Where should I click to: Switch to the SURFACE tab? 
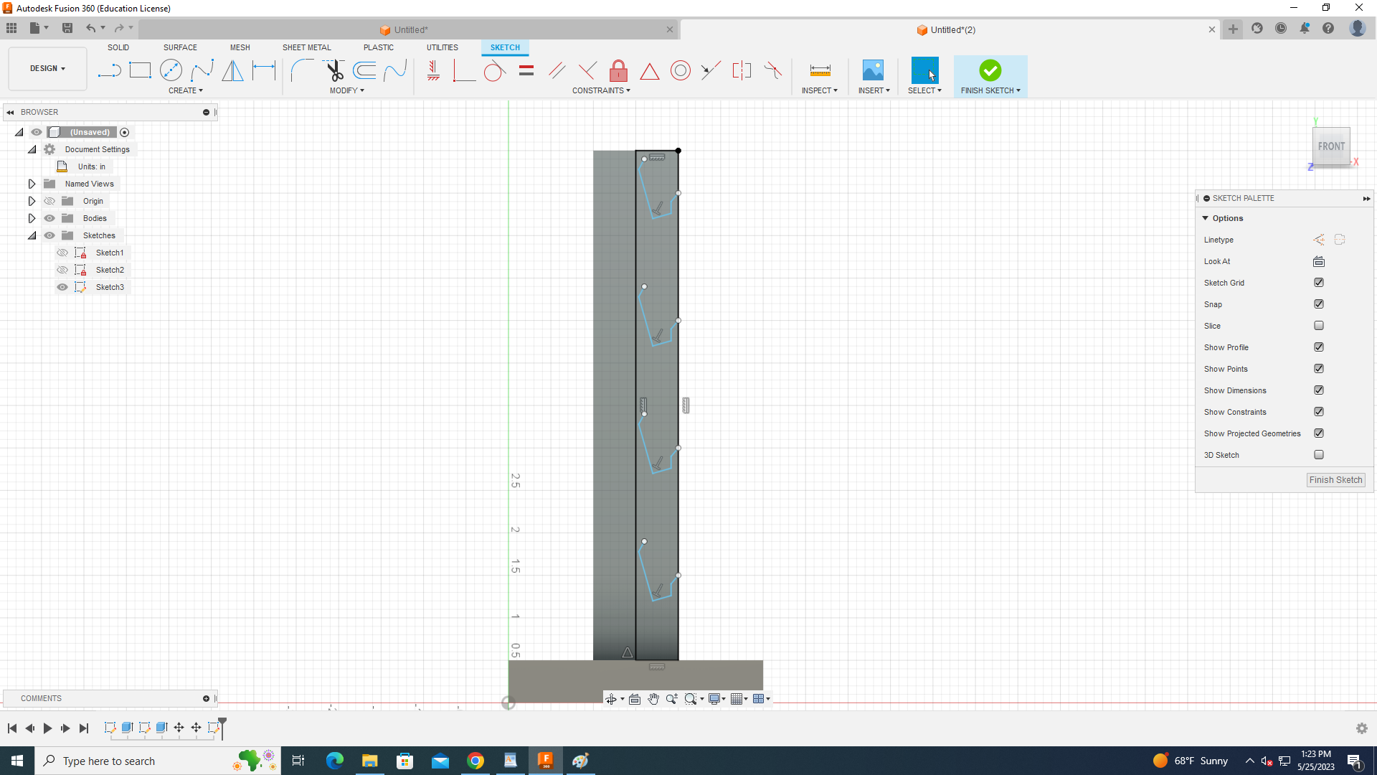[x=180, y=47]
